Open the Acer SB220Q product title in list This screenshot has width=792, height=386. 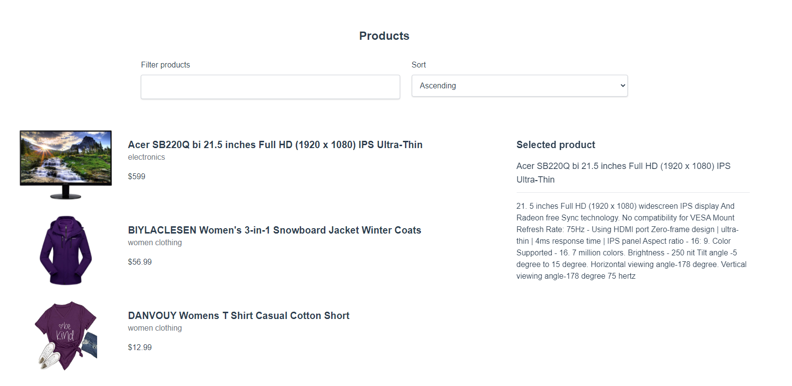pos(275,145)
